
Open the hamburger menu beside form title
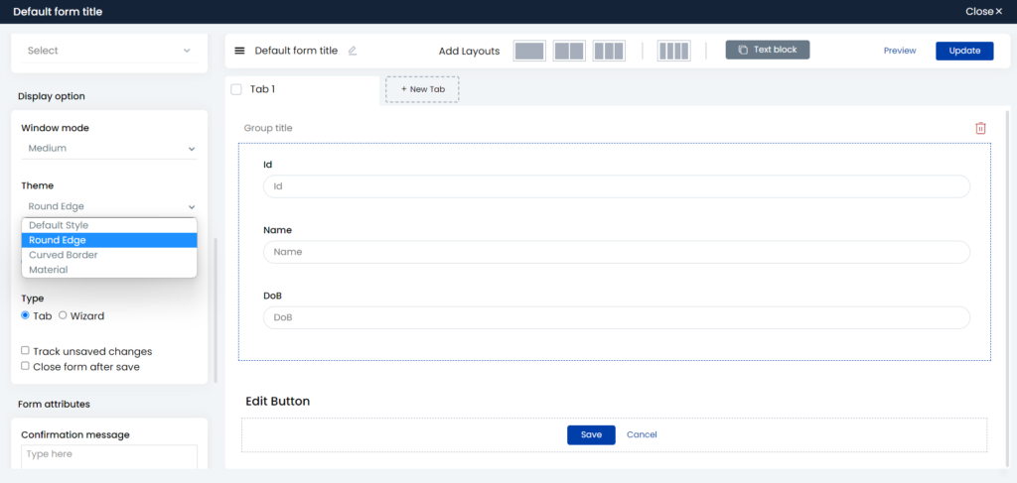pyautogui.click(x=239, y=51)
